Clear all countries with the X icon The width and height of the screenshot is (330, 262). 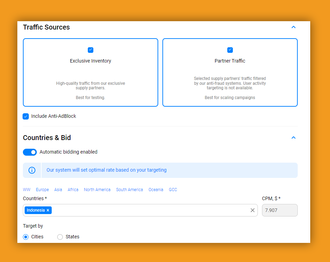(x=252, y=210)
